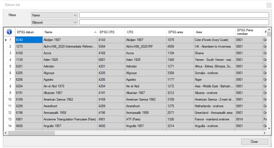Viewport: 274px width, 148px height.
Task: Click the Close button
Action: pos(255,142)
